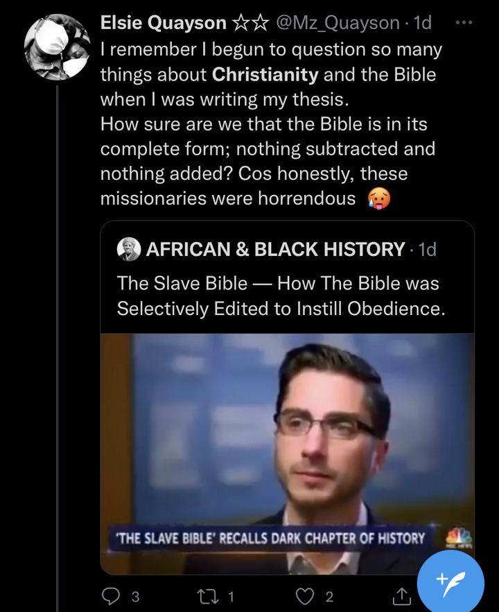Select the video caption banner
Image resolution: width=499 pixels, height=612 pixels.
270,538
